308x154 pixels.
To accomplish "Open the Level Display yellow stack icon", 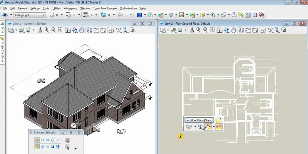I will (203, 15).
